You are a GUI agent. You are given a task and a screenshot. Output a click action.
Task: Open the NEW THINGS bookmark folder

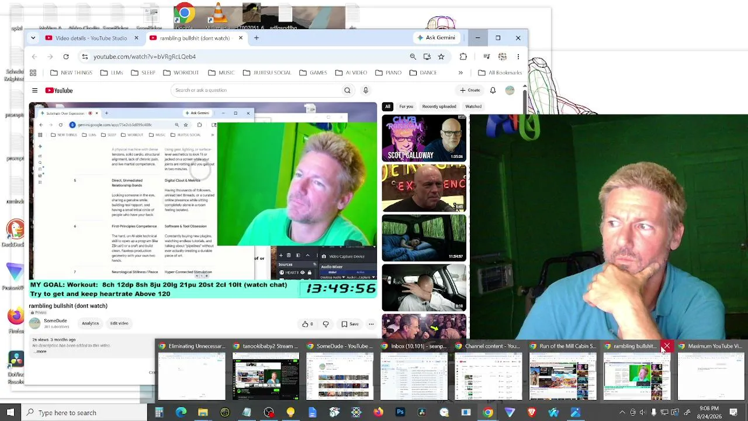pyautogui.click(x=71, y=73)
